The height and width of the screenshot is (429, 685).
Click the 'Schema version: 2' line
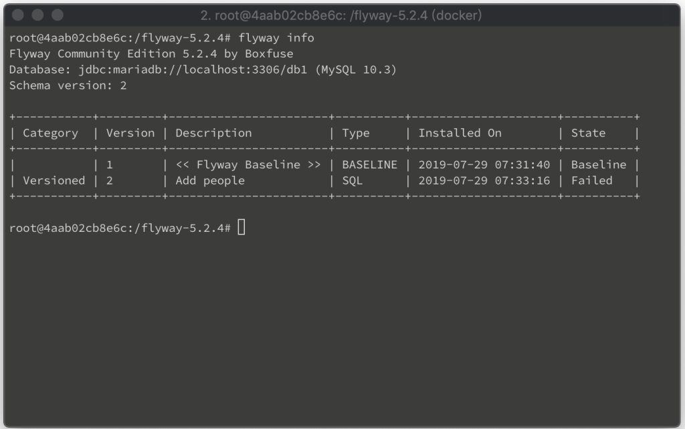click(68, 86)
